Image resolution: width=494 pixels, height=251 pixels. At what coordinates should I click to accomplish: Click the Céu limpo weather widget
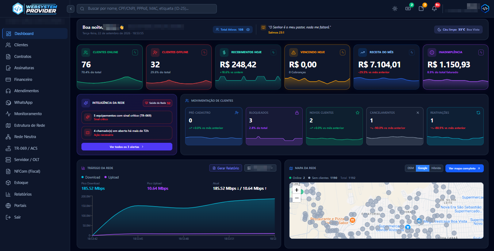(x=458, y=30)
